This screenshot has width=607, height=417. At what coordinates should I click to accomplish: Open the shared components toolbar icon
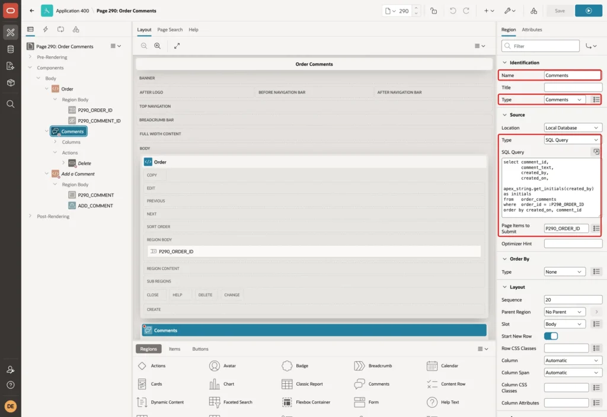[x=534, y=11]
